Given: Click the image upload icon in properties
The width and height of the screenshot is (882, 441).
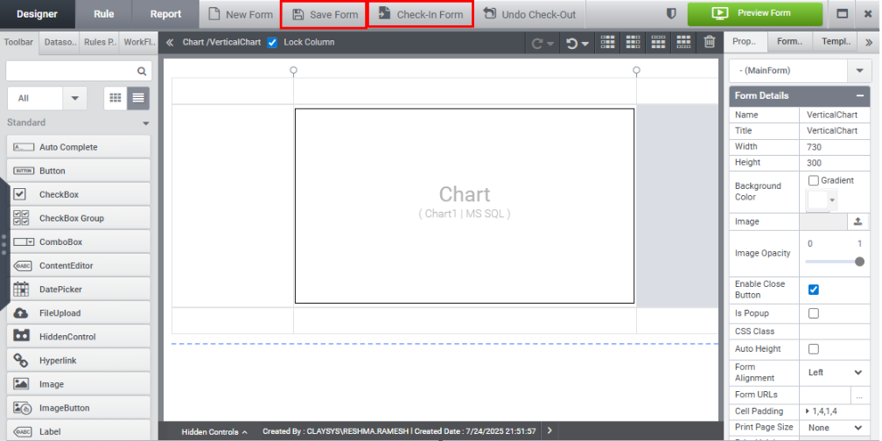Looking at the screenshot, I should (858, 221).
